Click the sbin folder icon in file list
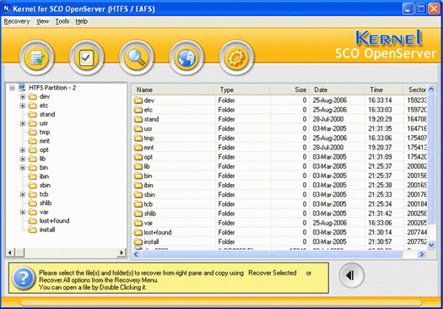 [x=138, y=194]
